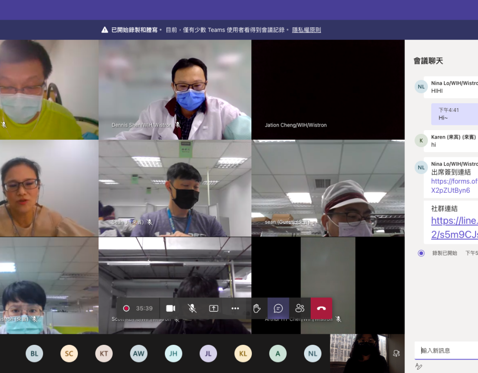The image size is (478, 373).
Task: Click the new message input field
Action: (x=447, y=351)
